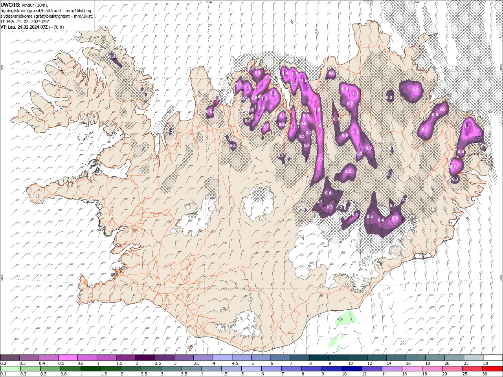The height and width of the screenshot is (377, 503).
Task: Click bright red 30 swatch in lower legend row
Action: pos(492,369)
